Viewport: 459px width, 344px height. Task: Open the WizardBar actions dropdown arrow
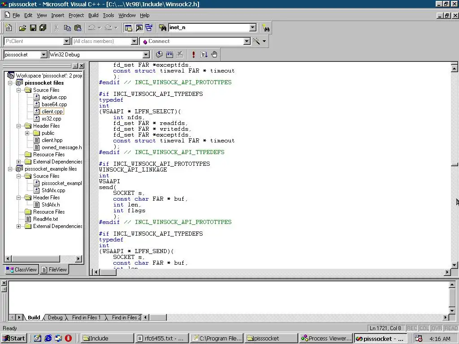click(x=264, y=41)
